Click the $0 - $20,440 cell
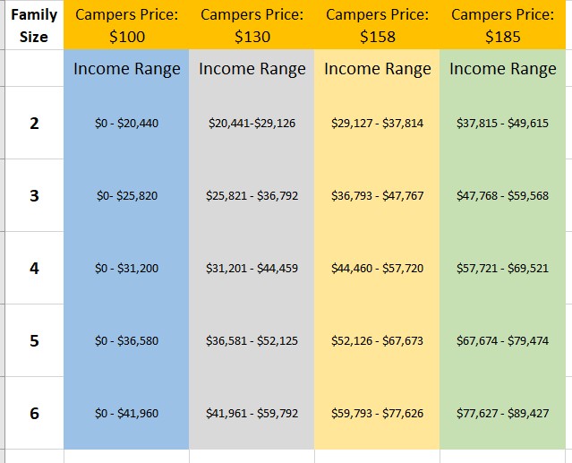Screen dimensions: 572x463 (x=126, y=124)
